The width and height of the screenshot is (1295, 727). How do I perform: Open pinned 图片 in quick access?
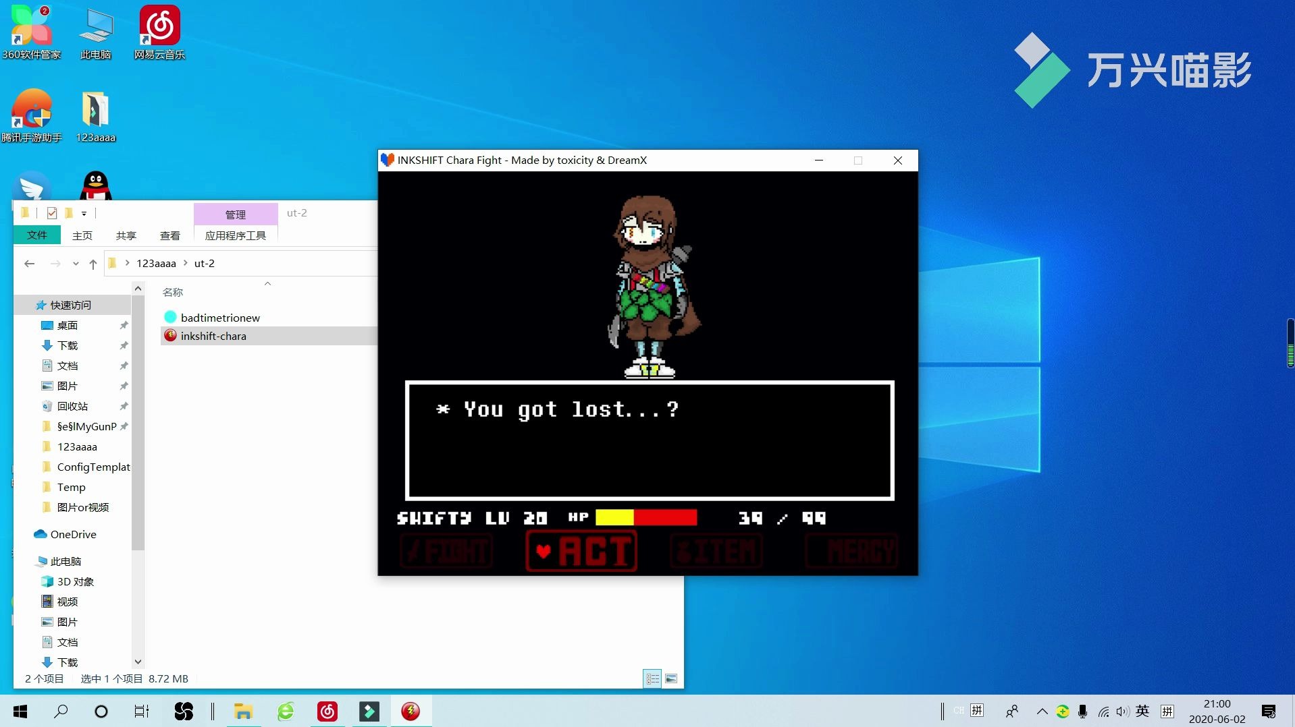[x=68, y=386]
